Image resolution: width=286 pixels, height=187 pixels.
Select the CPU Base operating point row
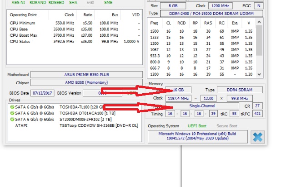click(75, 29)
